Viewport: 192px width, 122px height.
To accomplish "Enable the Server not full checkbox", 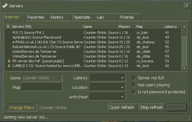I will (134, 78).
